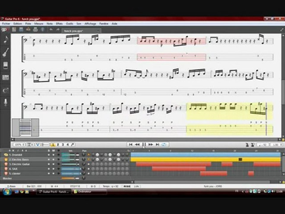Open the mastering rack panel
The height and width of the screenshot is (214, 285).
[6, 78]
